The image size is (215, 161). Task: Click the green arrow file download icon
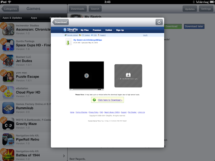[x=69, y=42]
